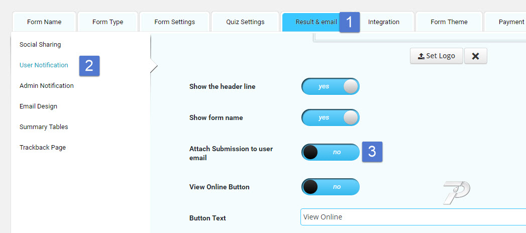Select Social Sharing in the sidebar
526x233 pixels.
pos(40,45)
